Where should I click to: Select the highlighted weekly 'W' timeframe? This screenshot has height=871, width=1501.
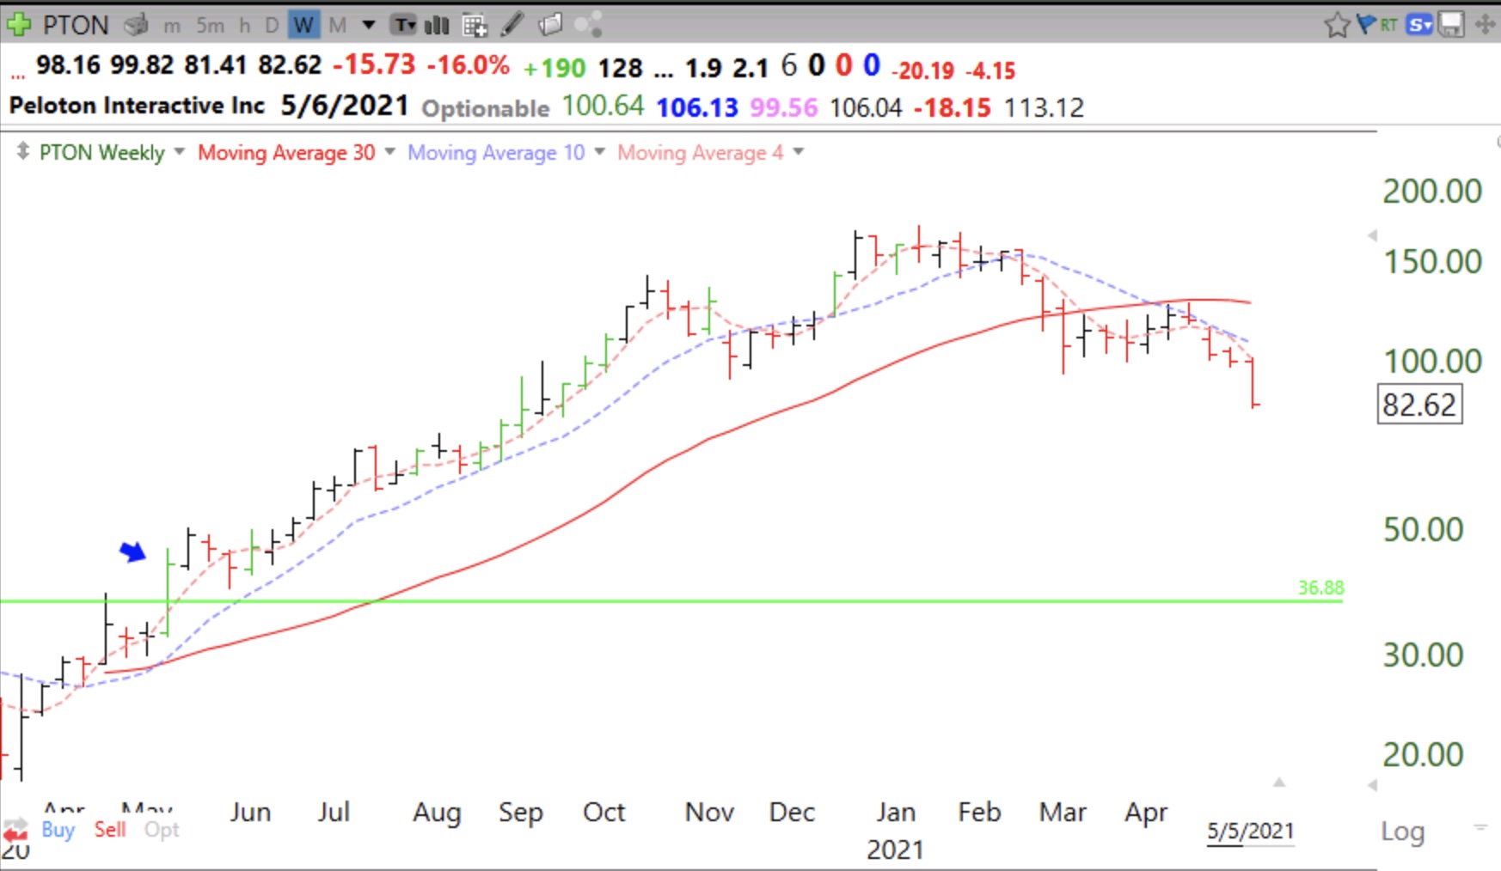click(x=303, y=25)
